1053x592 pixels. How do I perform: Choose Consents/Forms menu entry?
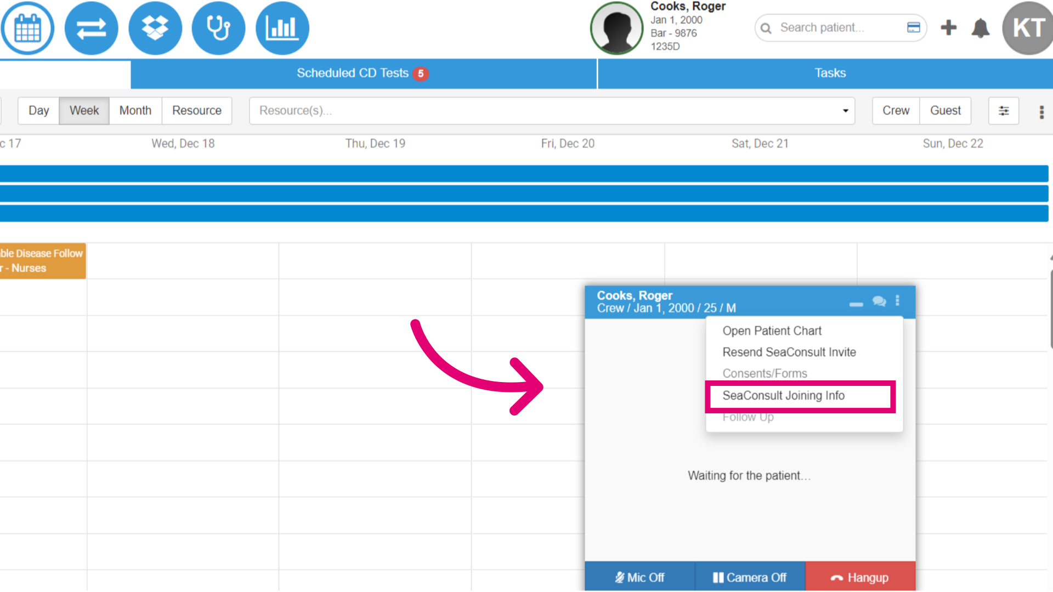765,373
